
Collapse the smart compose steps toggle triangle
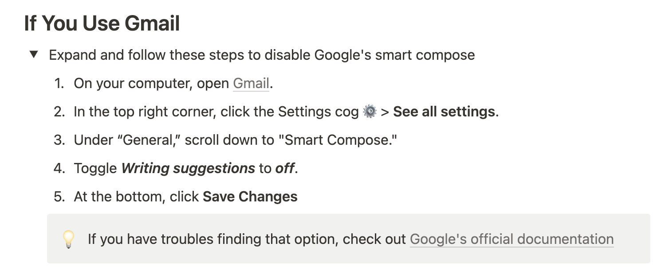[x=34, y=55]
